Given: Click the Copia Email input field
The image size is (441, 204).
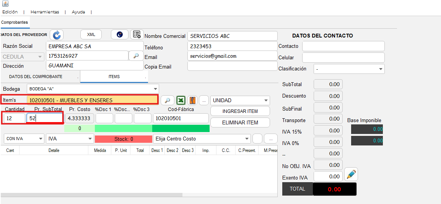Looking at the screenshot, I should (x=232, y=66).
